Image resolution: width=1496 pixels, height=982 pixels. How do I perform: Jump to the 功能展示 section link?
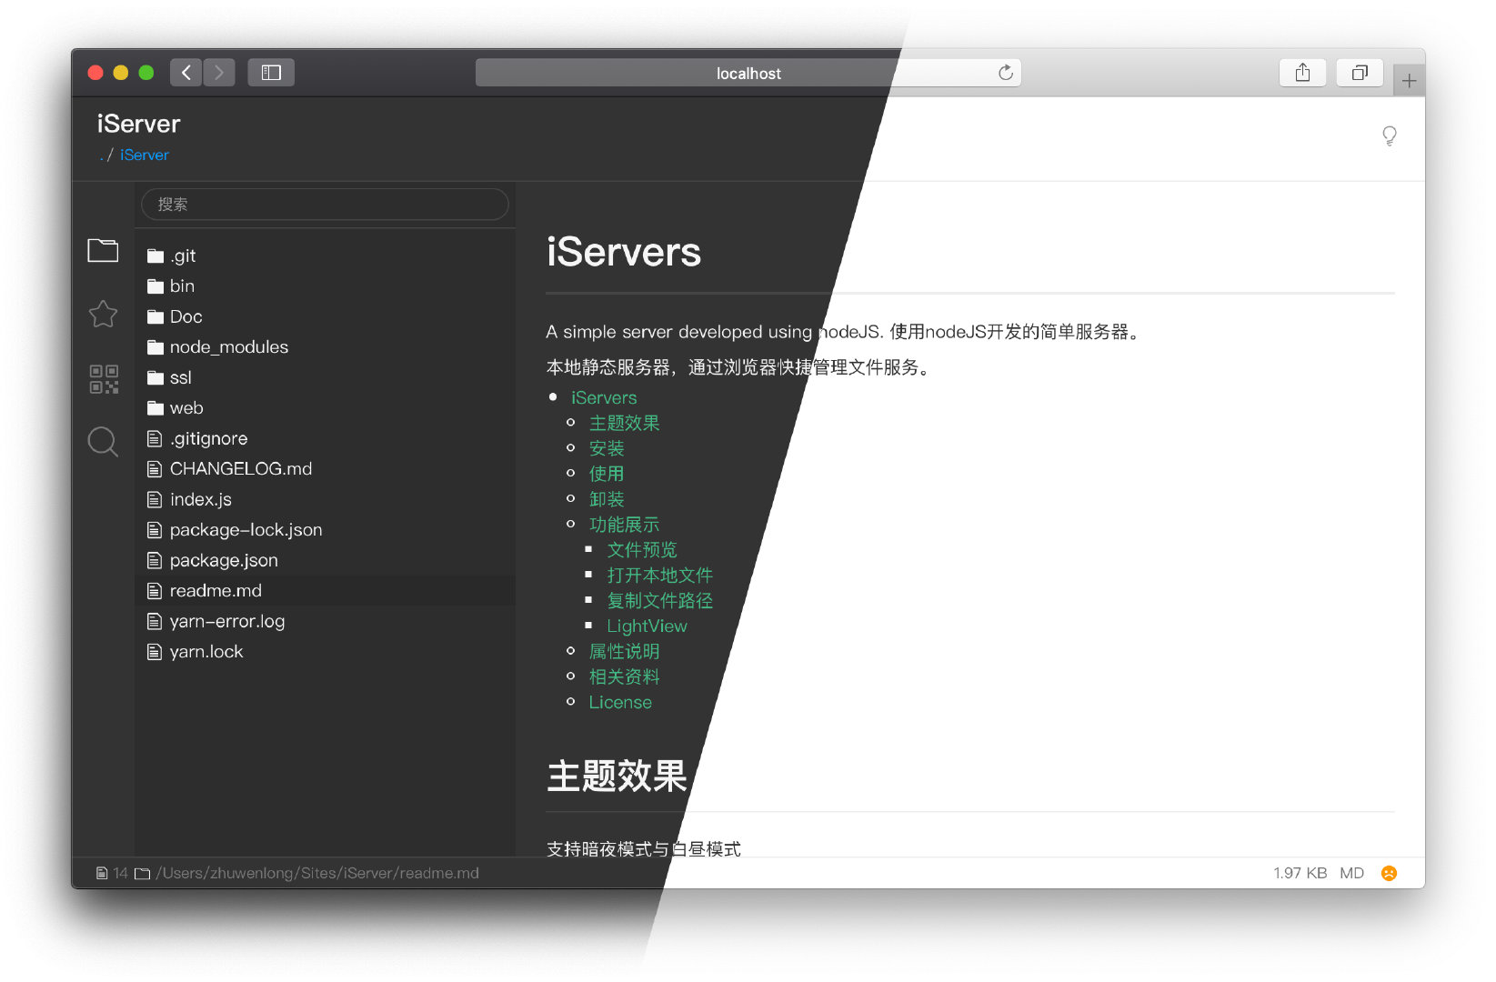(x=624, y=525)
